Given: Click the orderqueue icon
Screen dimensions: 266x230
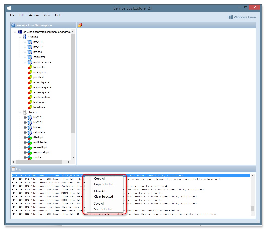Looking at the screenshot, I should click(30, 72).
